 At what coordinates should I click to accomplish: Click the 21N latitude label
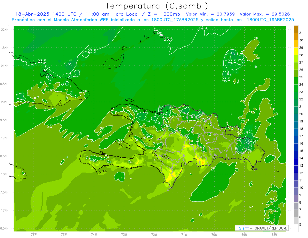[x=4, y=66]
